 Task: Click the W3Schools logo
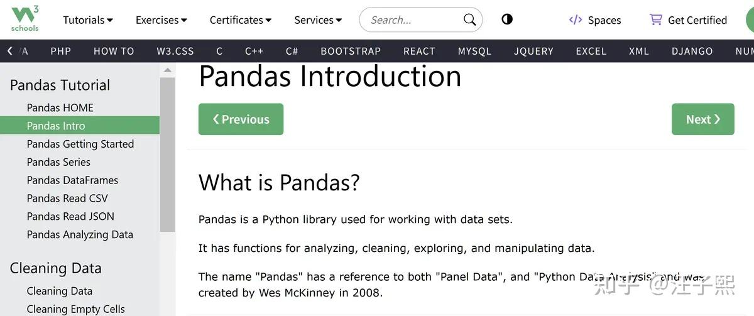pyautogui.click(x=25, y=19)
